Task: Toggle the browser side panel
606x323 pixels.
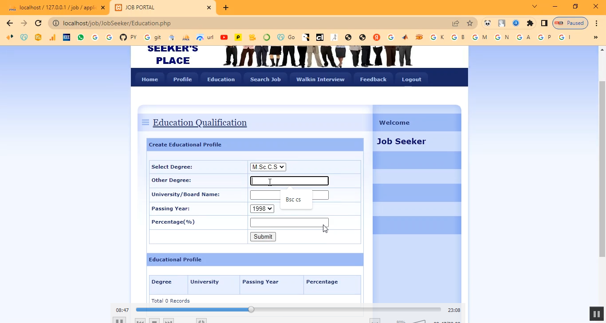Action: tap(544, 23)
